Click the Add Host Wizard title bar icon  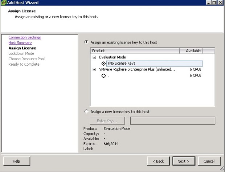tap(4, 3)
